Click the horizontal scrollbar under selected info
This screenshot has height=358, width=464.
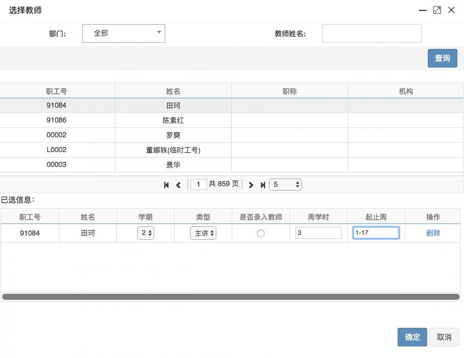[231, 297]
